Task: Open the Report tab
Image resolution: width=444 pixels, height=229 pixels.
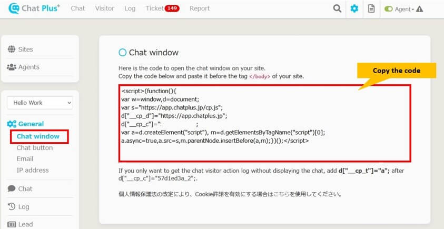Action: (x=200, y=9)
